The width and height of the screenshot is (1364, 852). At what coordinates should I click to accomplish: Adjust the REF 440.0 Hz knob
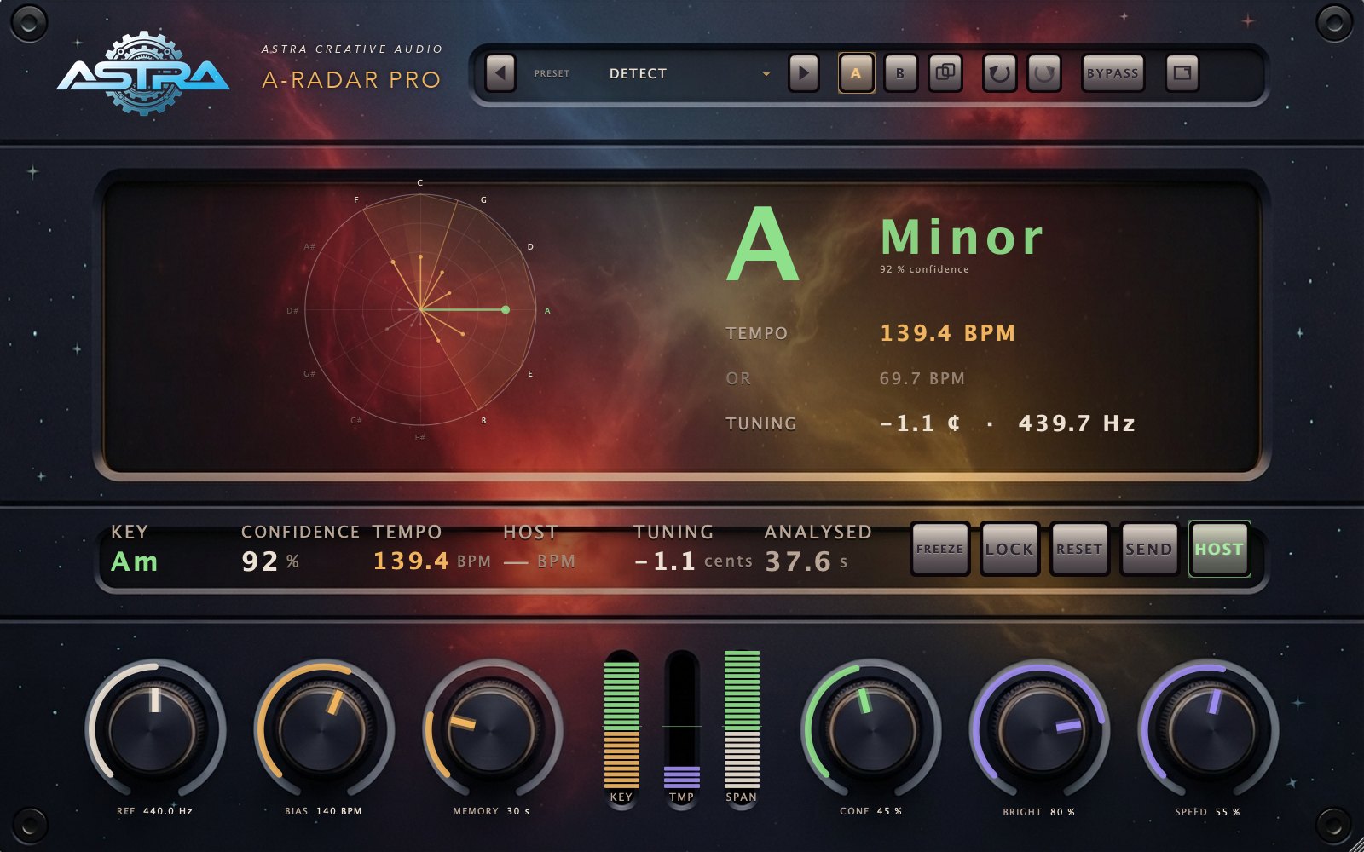[x=155, y=730]
